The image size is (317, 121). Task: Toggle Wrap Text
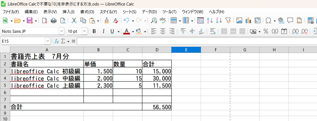pos(213,31)
